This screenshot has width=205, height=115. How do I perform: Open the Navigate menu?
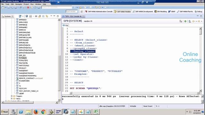point(19,4)
